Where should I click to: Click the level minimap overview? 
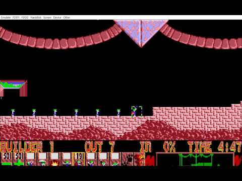pyautogui.click(x=195, y=159)
